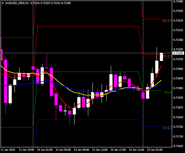Select the last white candlestick at current price

coord(161,57)
